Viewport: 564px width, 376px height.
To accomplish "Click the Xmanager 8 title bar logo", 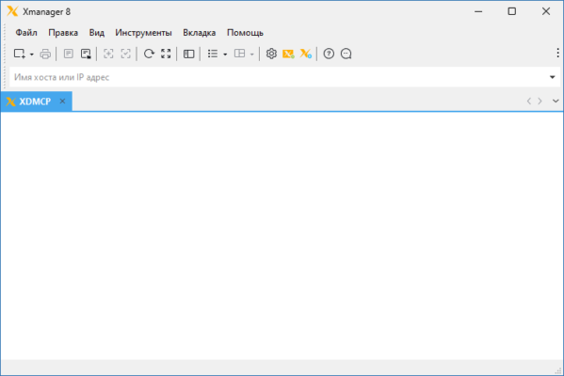I will click(x=12, y=11).
